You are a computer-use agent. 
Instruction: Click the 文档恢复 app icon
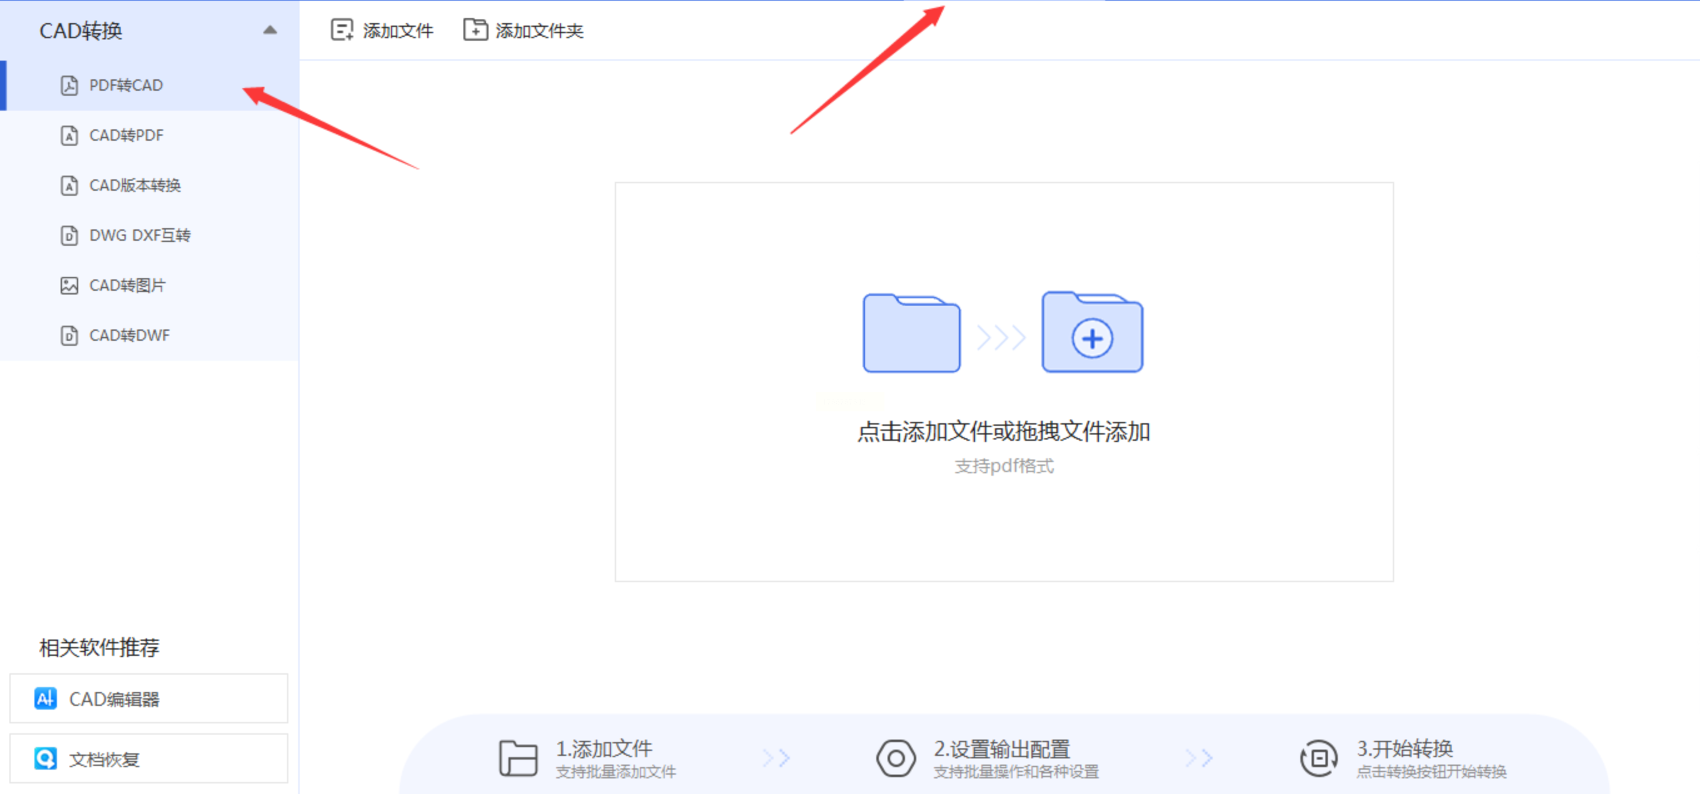45,759
